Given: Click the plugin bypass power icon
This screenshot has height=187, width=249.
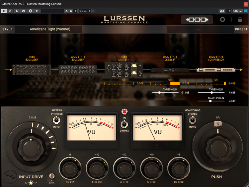Looking at the screenshot, I should (x=4, y=11).
